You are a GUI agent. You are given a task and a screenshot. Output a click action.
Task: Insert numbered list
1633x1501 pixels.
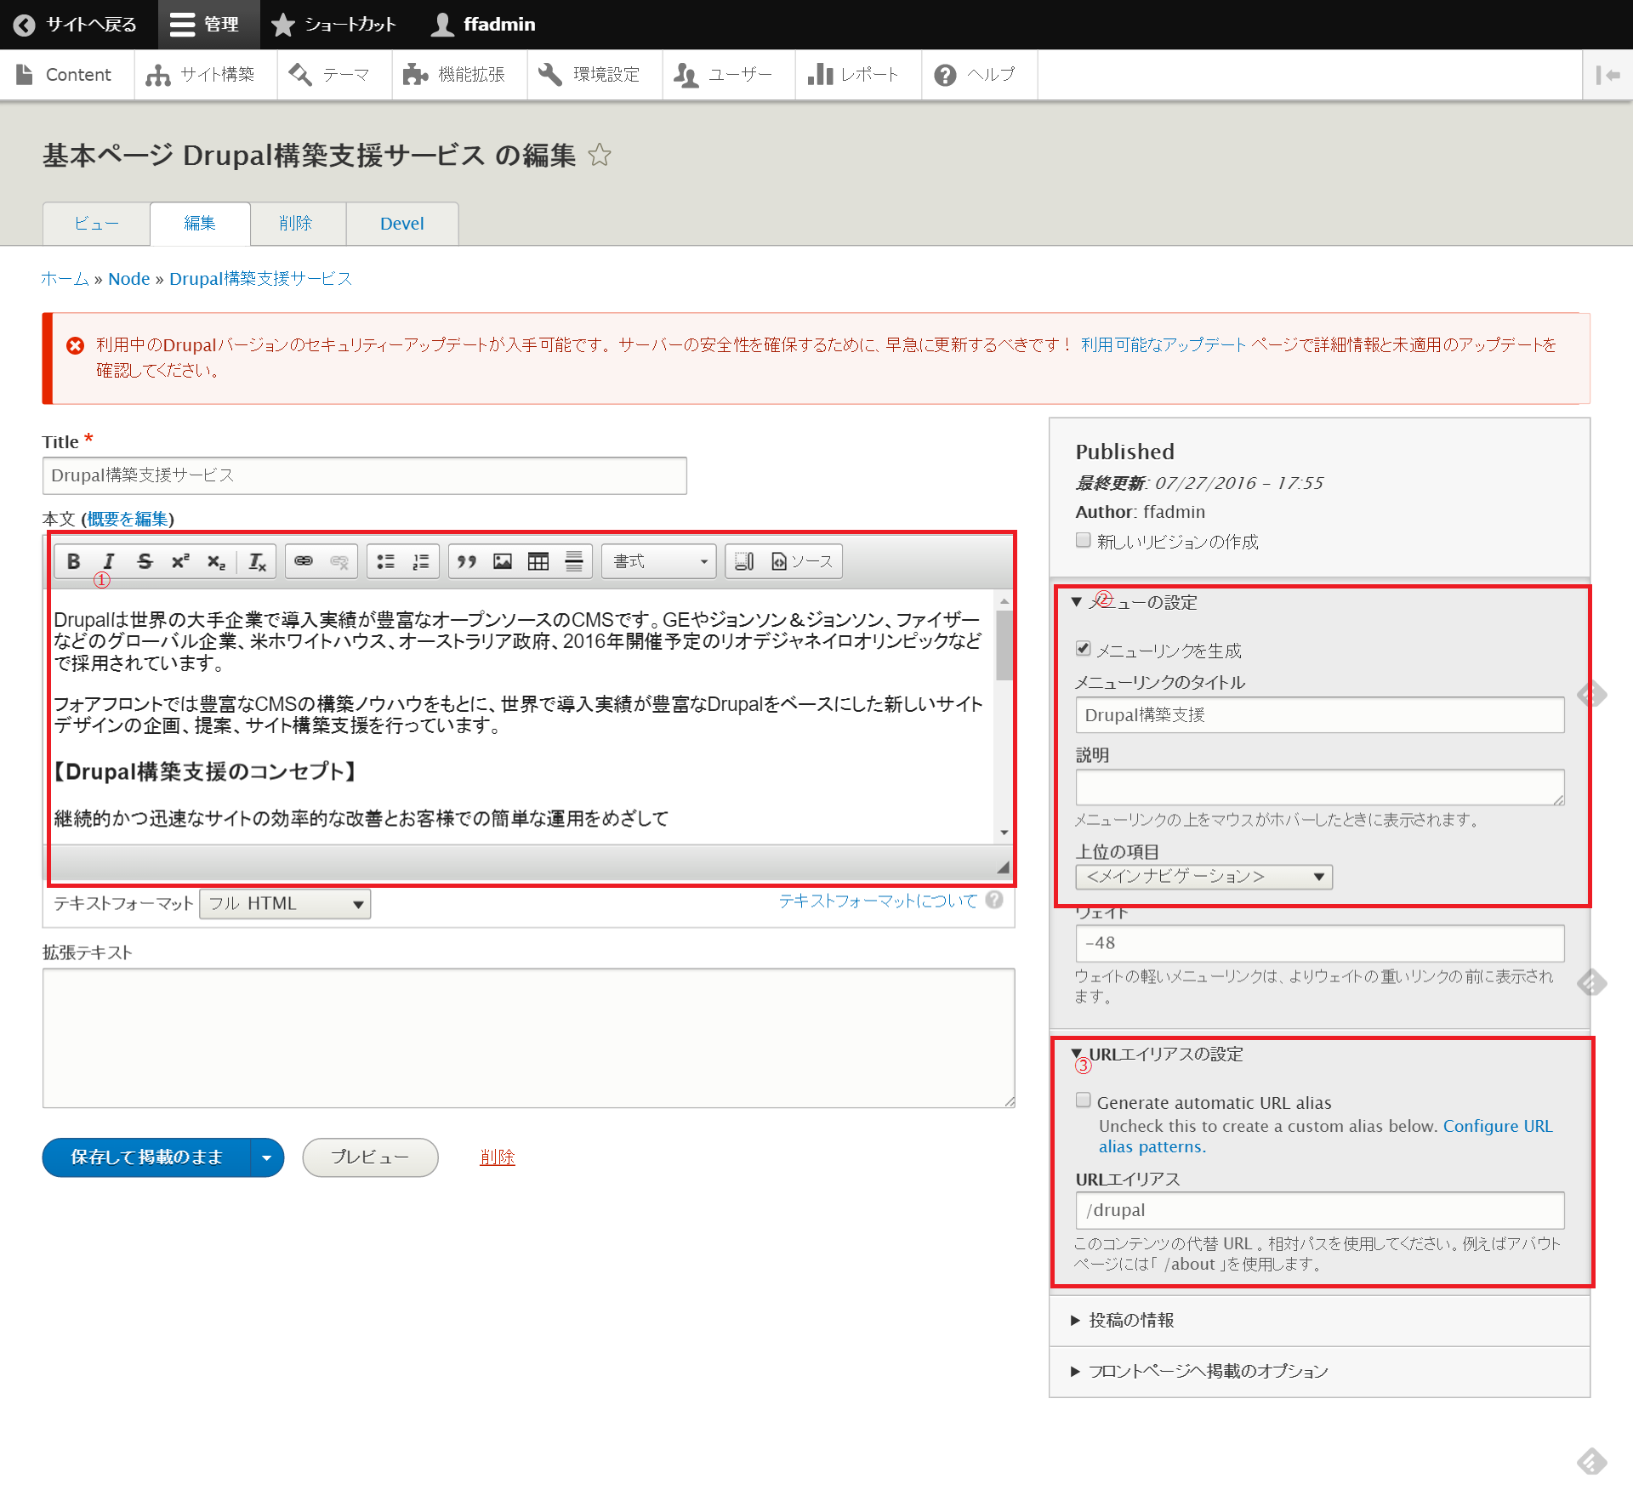(421, 562)
